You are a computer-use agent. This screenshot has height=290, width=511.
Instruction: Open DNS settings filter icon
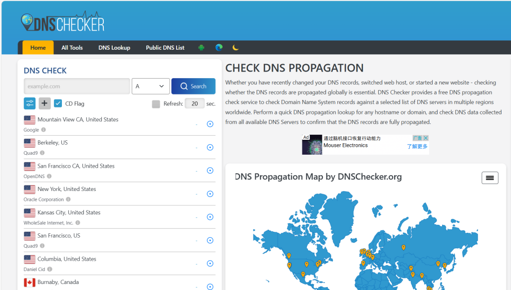(x=30, y=103)
